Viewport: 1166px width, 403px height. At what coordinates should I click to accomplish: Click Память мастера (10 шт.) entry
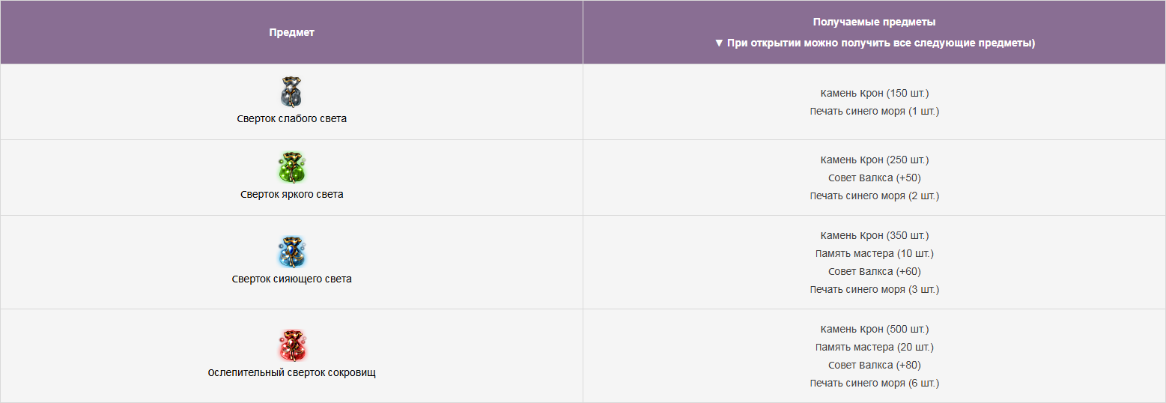875,253
